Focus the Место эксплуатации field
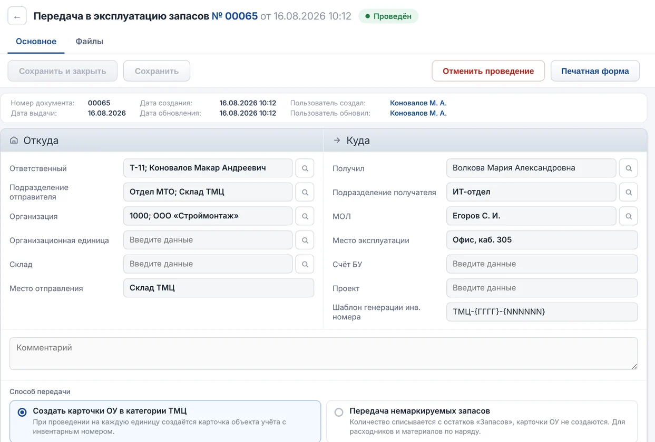Screen dimensions: 655x442 (x=542, y=240)
